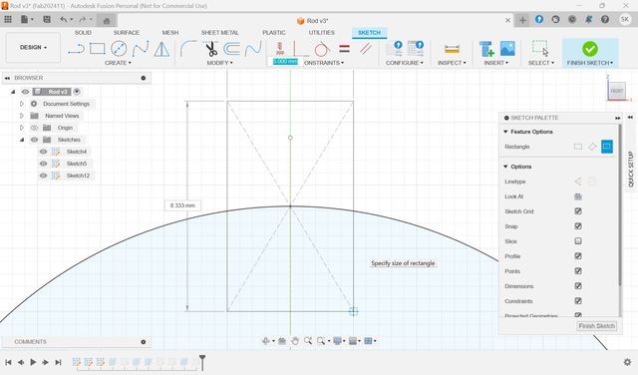Switch to the MESH tab
This screenshot has height=375, width=638.
[x=170, y=33]
